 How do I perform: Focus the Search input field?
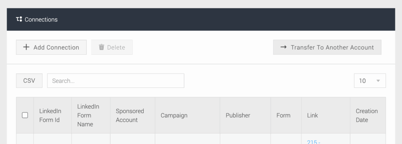[116, 80]
